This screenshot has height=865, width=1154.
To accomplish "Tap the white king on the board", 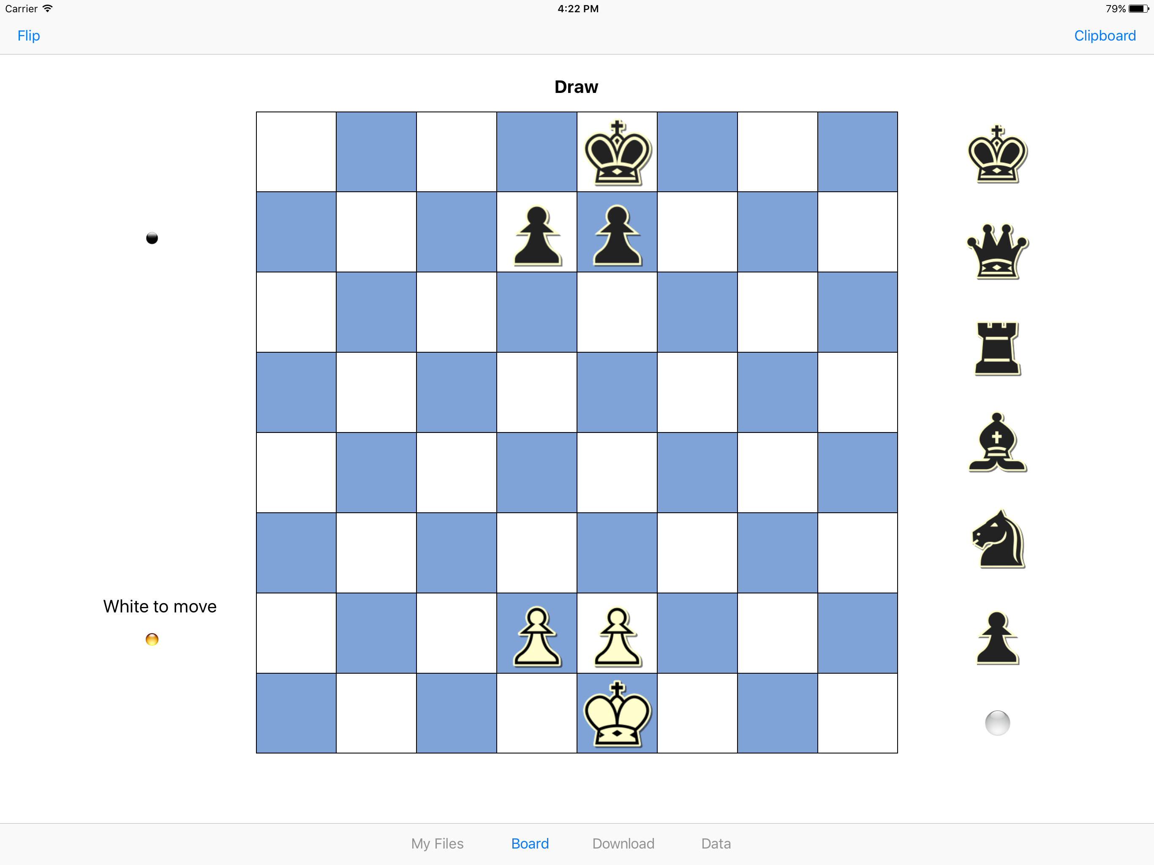I will point(617,714).
